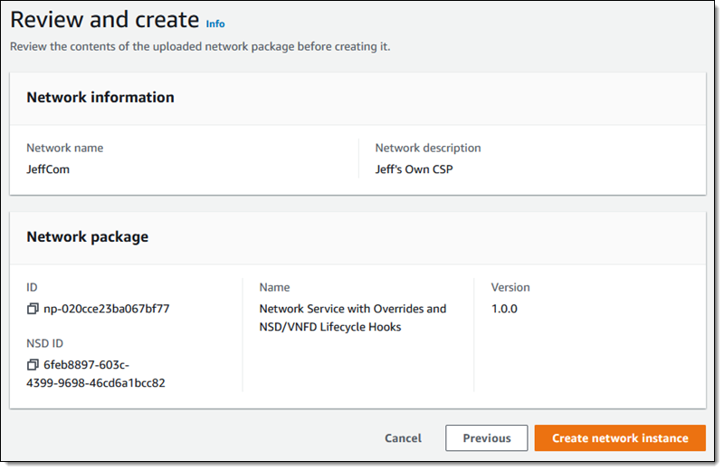Open the Info link beside the title
Viewport: 724px width, 471px height.
215,24
